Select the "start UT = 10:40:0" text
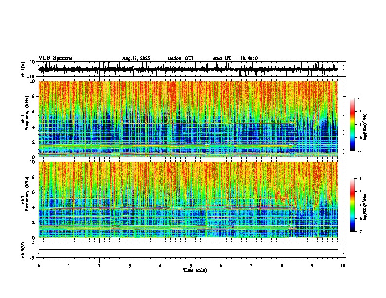The height and width of the screenshot is (298, 386). 235,58
